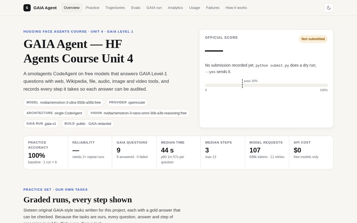357x223 pixels.
Task: Click the Median Time 44 s value
Action: 167,150
